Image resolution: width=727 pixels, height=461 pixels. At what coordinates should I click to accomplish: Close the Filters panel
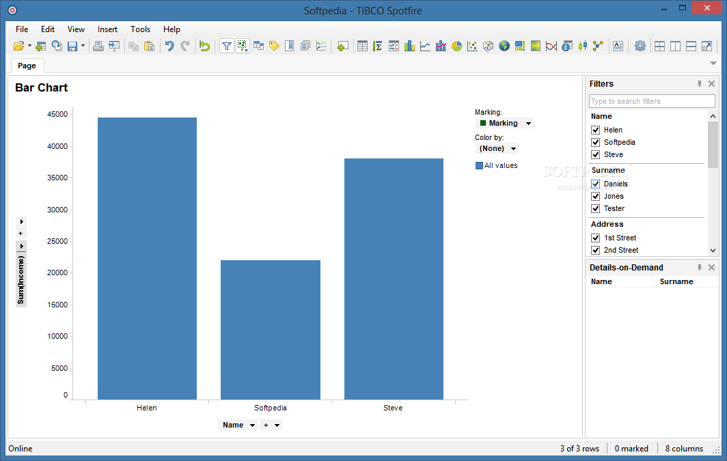712,84
